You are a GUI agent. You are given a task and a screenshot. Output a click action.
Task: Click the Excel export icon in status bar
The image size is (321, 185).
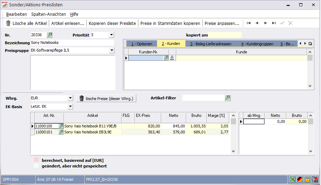[x=292, y=179]
